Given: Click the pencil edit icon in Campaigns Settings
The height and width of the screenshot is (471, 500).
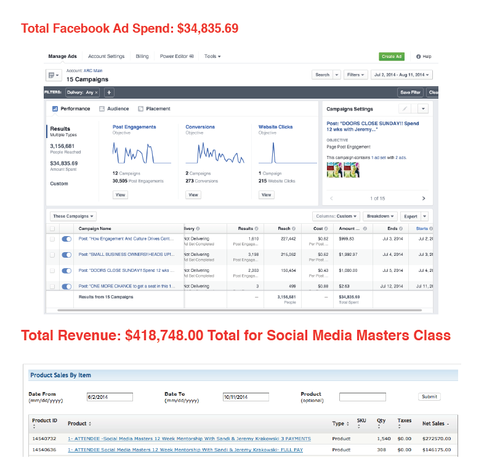Looking at the screenshot, I should 404,109.
